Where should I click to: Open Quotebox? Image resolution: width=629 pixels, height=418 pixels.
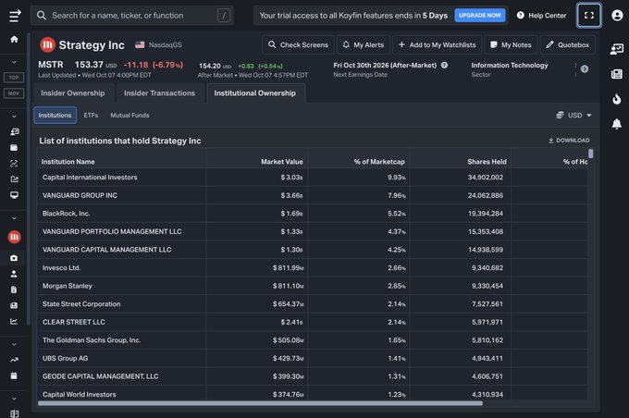[x=567, y=45]
